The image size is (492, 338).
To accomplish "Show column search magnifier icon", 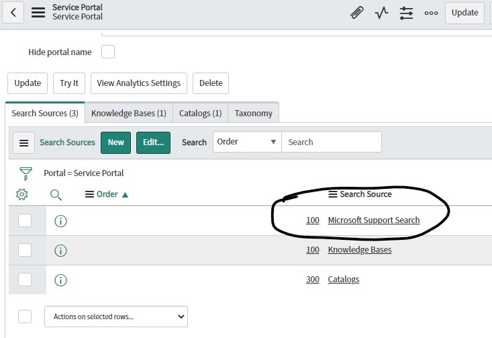I will [56, 195].
